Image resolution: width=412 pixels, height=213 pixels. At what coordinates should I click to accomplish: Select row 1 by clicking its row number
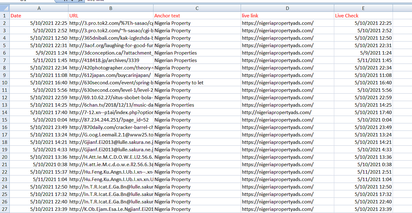tap(4, 16)
